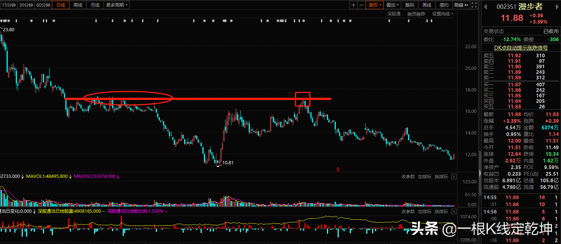Click the red S marker below the chart
The height and width of the screenshot is (244, 561).
tap(338, 169)
